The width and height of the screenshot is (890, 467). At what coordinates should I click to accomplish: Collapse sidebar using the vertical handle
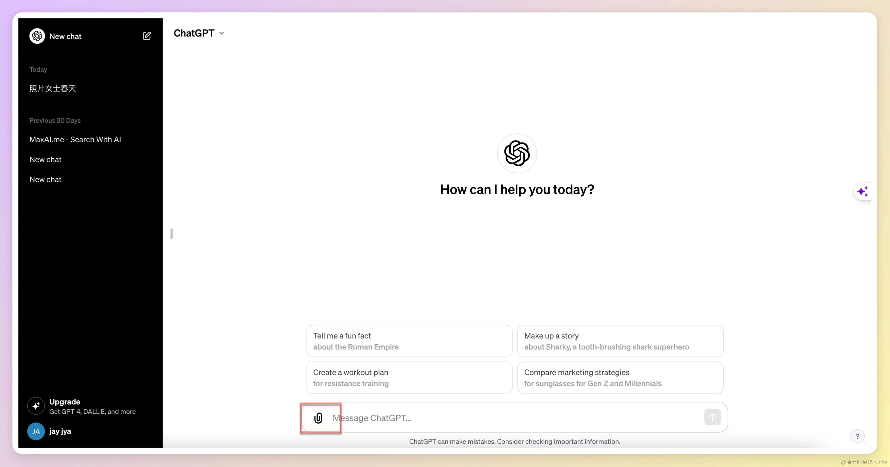coord(172,233)
